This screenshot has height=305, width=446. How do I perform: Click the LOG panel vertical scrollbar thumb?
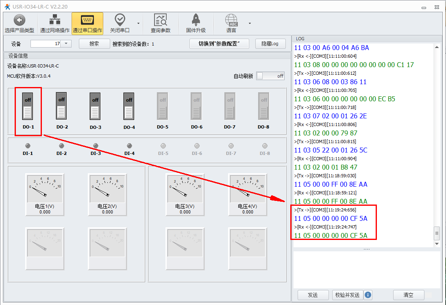[x=437, y=233]
